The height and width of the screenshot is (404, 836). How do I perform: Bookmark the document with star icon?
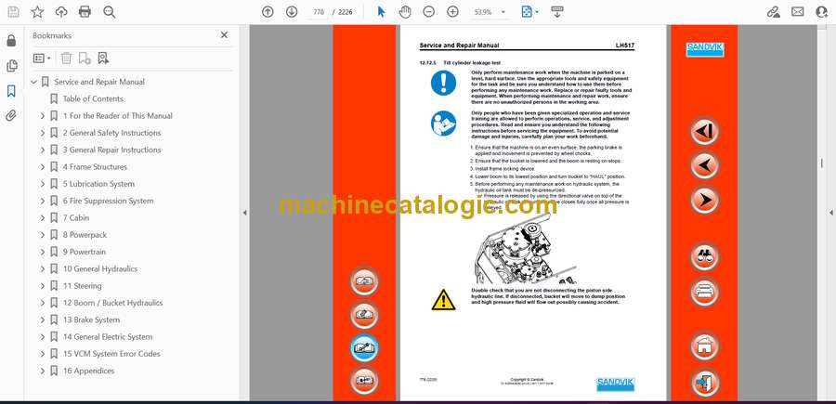pos(37,12)
